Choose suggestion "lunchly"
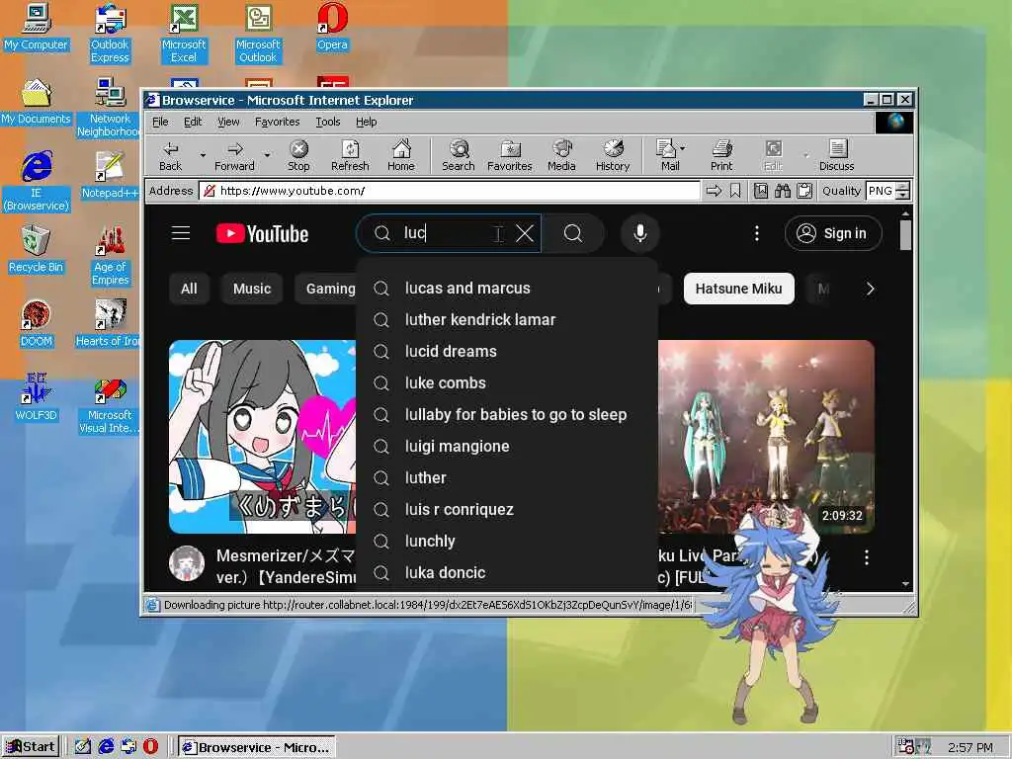Screen dimensions: 1012x759 click(507, 541)
